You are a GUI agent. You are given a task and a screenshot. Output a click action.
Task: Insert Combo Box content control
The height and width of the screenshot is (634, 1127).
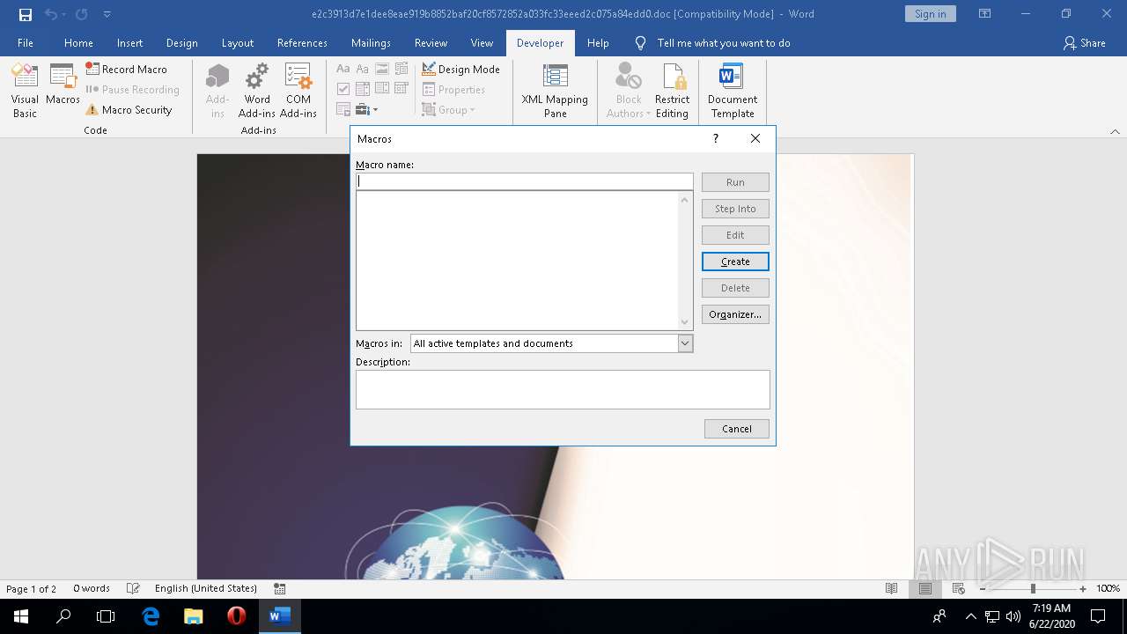click(363, 89)
